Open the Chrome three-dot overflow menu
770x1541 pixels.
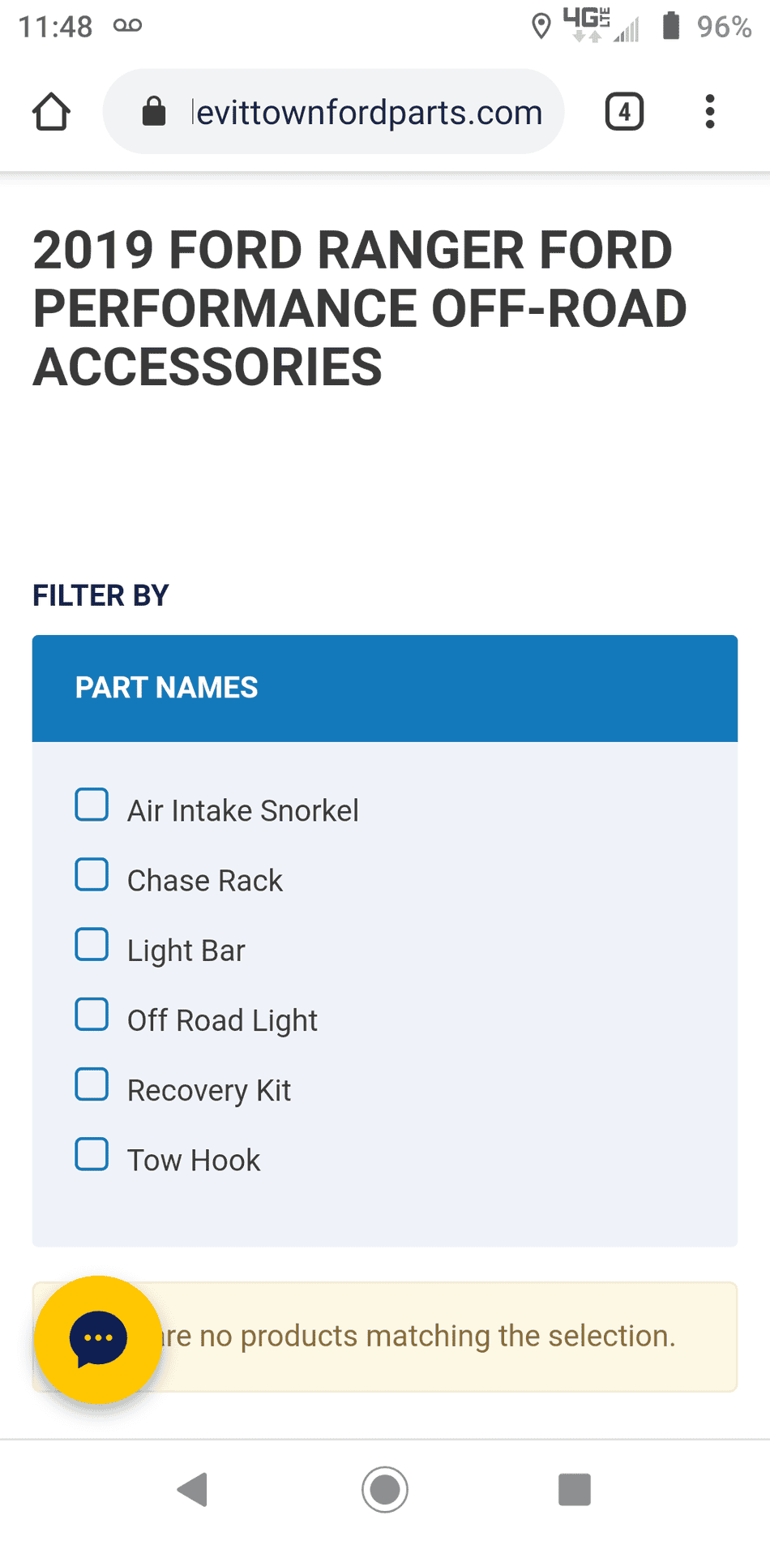(x=710, y=112)
